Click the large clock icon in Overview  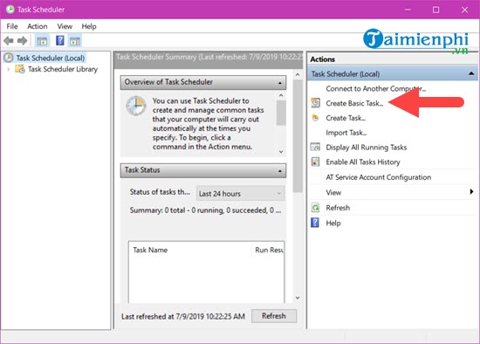point(136,106)
